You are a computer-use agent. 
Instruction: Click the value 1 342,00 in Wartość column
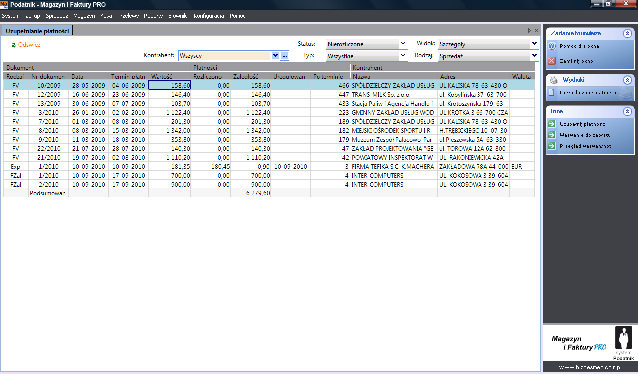point(169,130)
